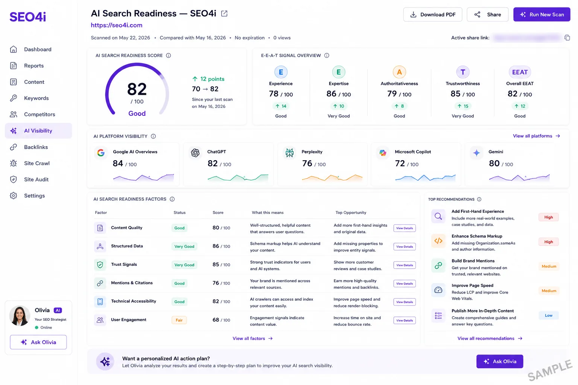View Details for Structured Data
The width and height of the screenshot is (578, 385).
(x=405, y=247)
